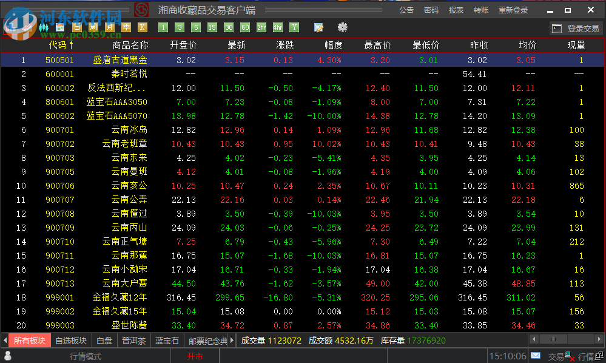The image size is (606, 363).
Task: Sort by 幅度 column header
Action: tap(334, 46)
